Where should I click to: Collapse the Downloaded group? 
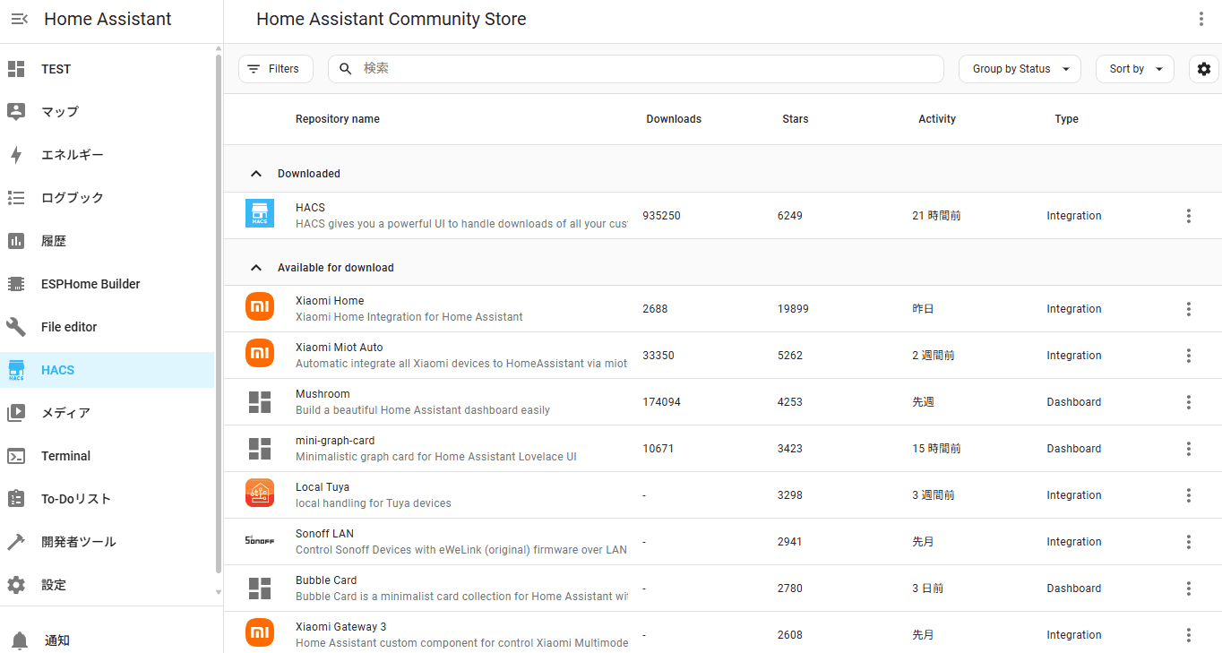coord(256,174)
